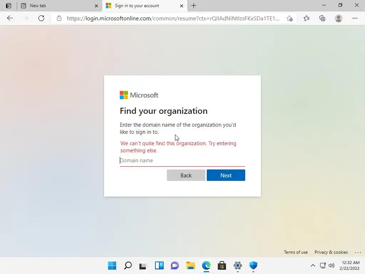Switch to the New tab tab
Viewport: 365px width, 274px height.
pos(60,6)
